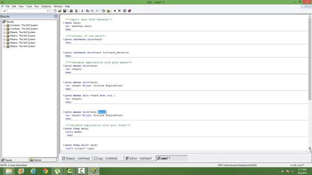
Task: Click the New Library toolbar icon
Action: (x=103, y=11)
